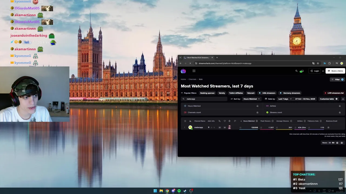Click the info icon next to Hours Watched
This screenshot has height=194, width=346.
coord(257,121)
